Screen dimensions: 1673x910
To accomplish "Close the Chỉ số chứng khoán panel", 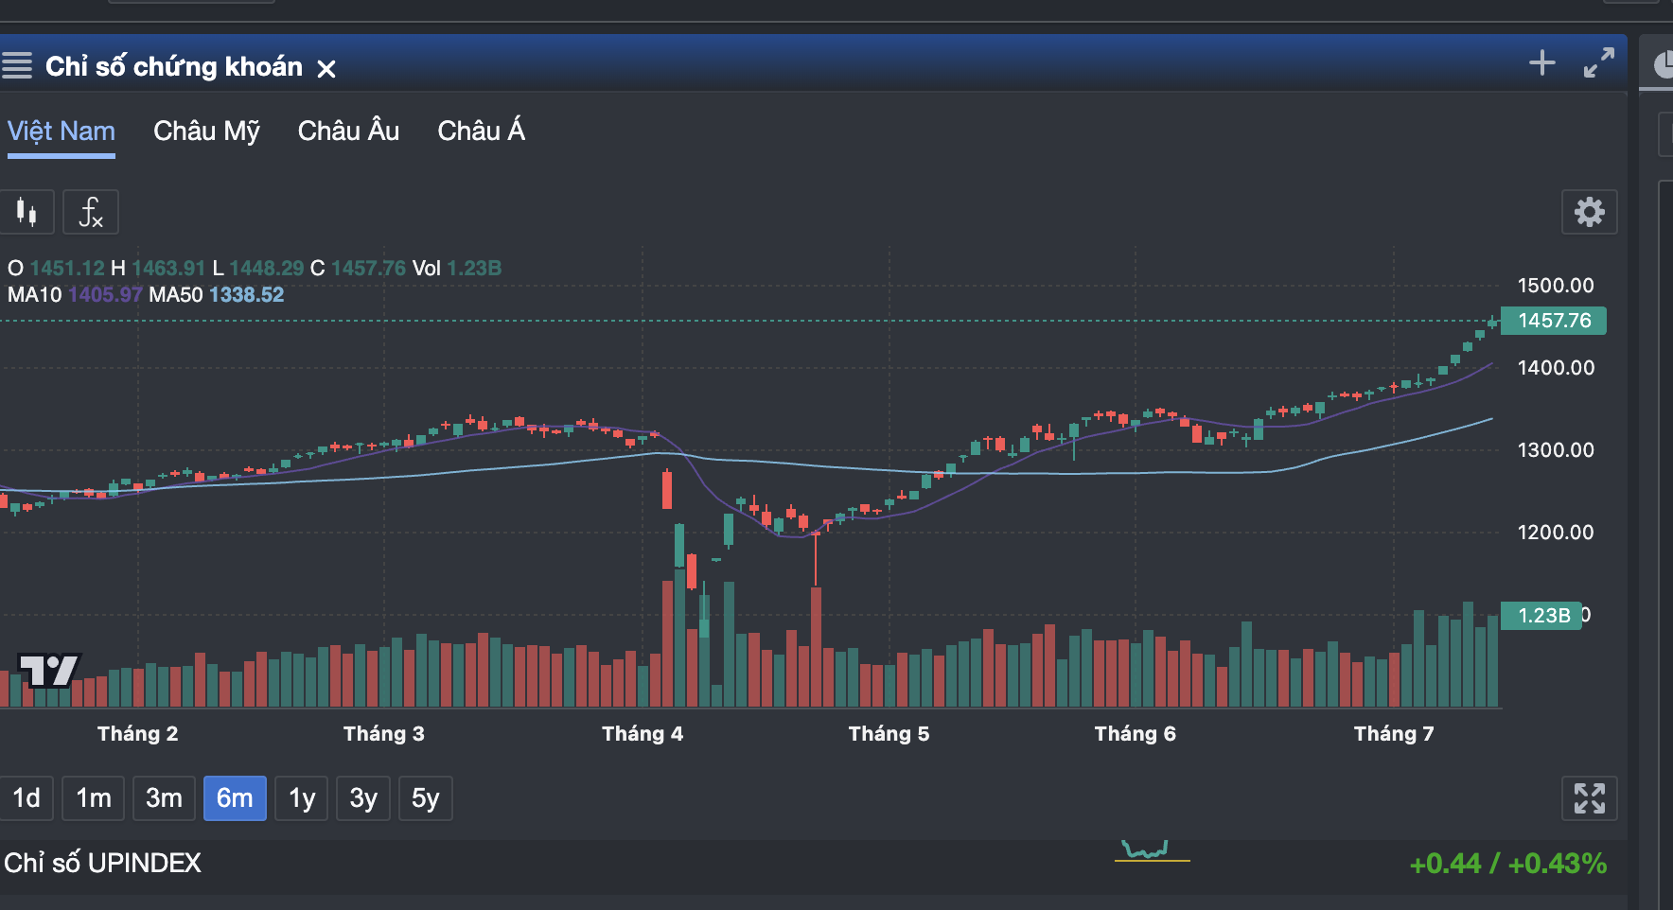I will pos(326,69).
